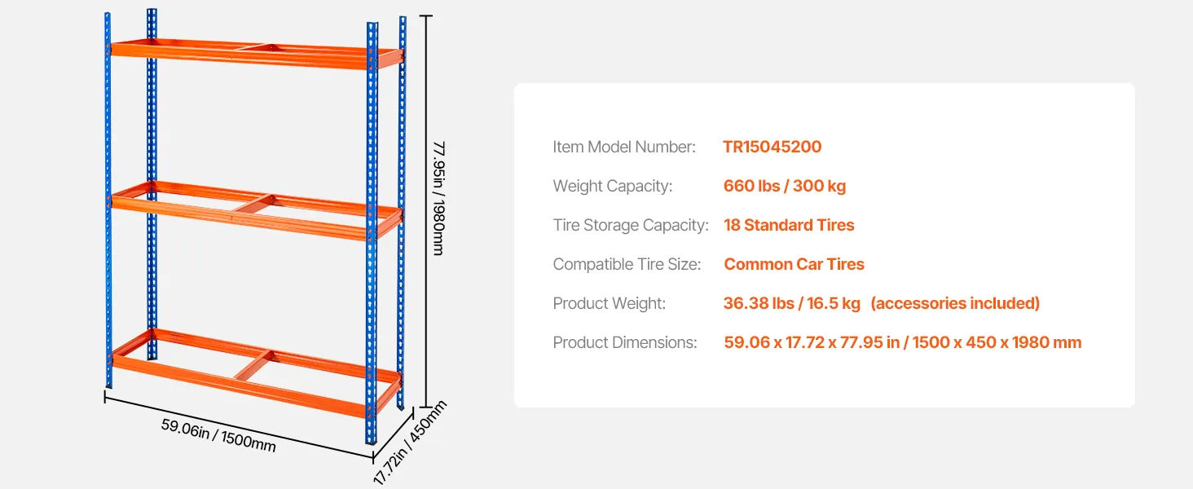Click the full product dimensions value text
Image resolution: width=1193 pixels, height=489 pixels.
coord(902,342)
